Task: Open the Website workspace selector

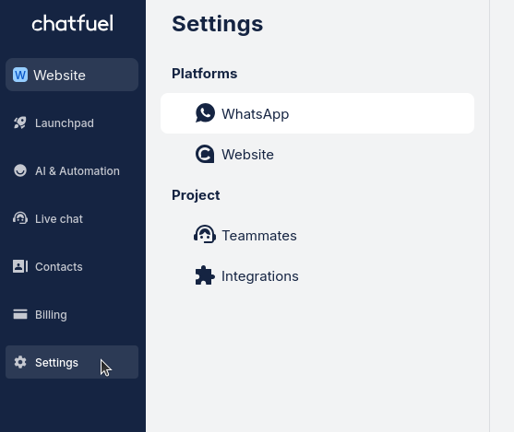Action: click(x=72, y=75)
